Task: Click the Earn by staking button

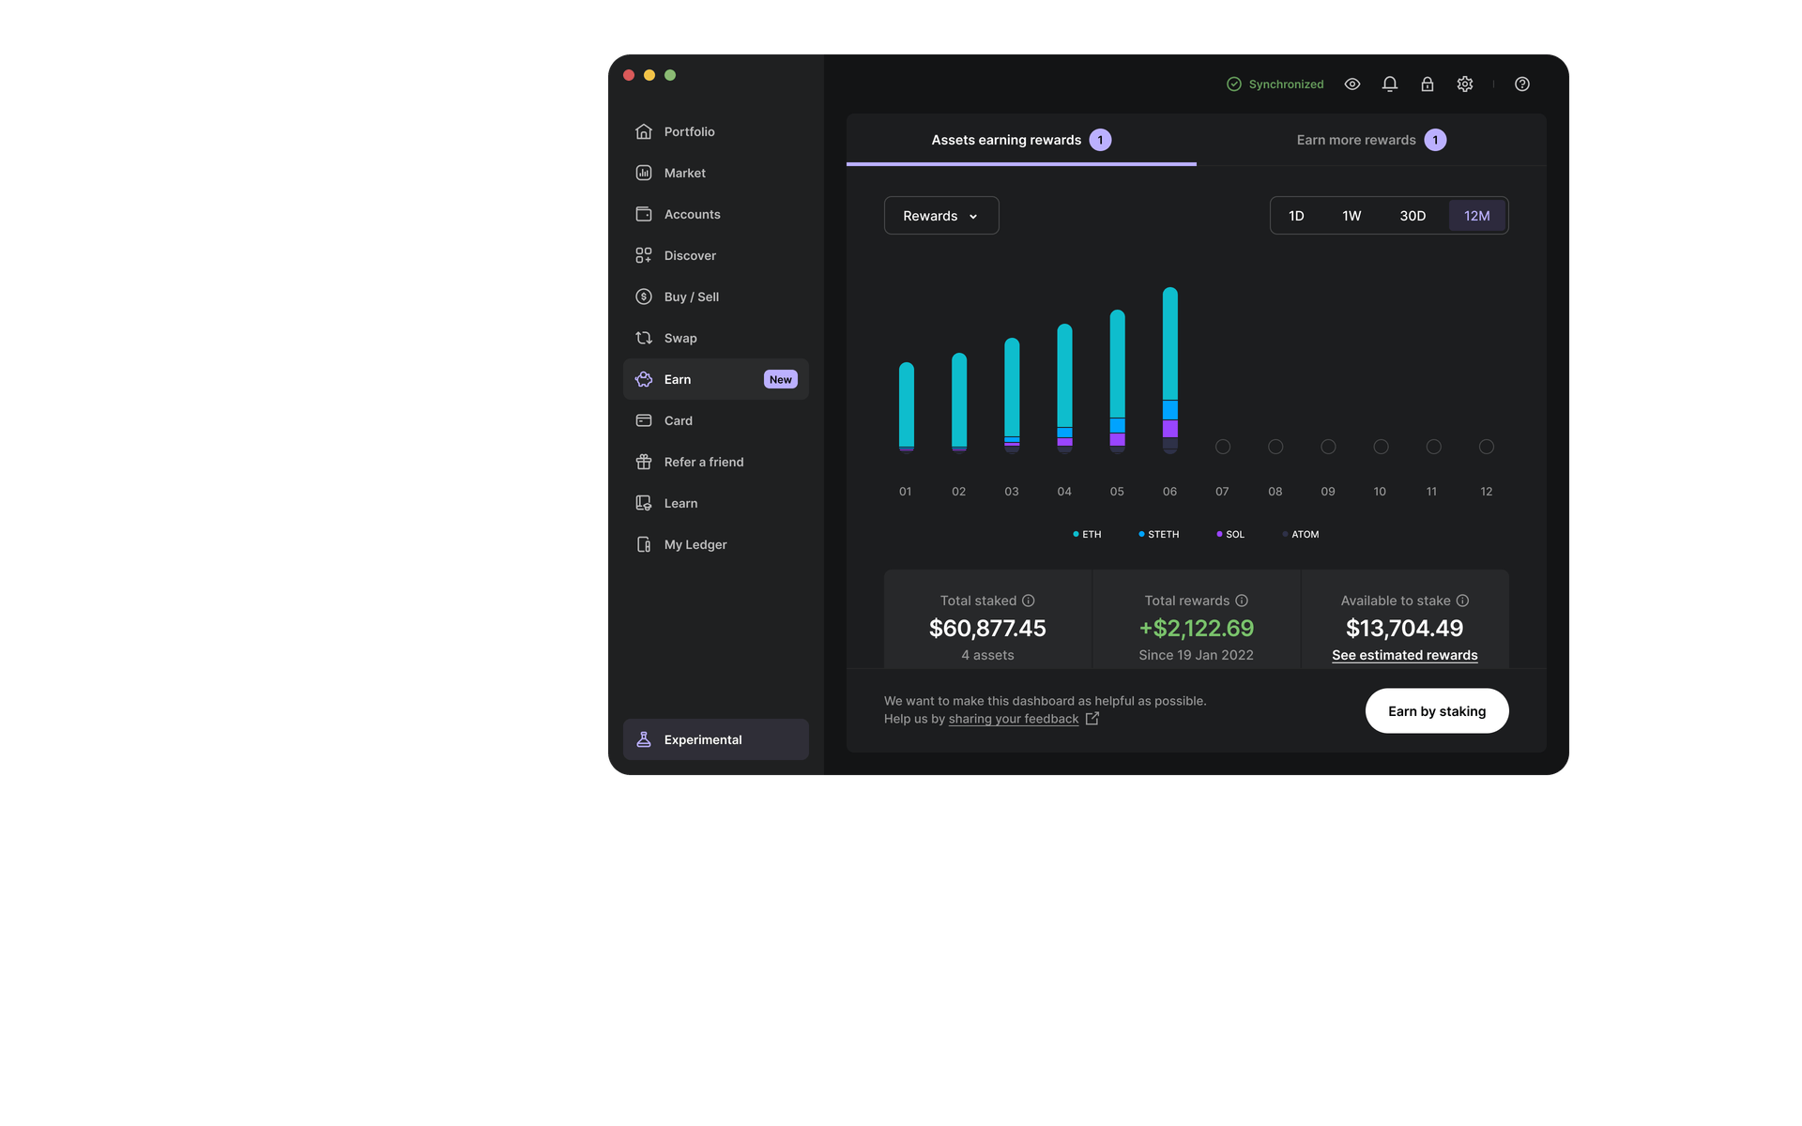Action: coord(1436,711)
